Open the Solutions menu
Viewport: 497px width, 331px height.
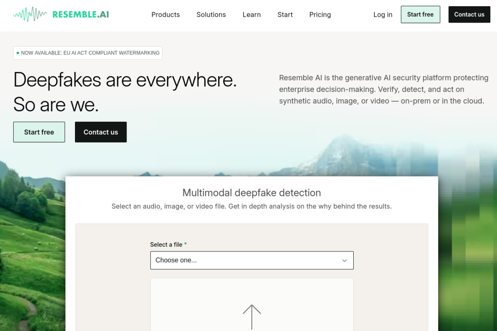click(211, 14)
